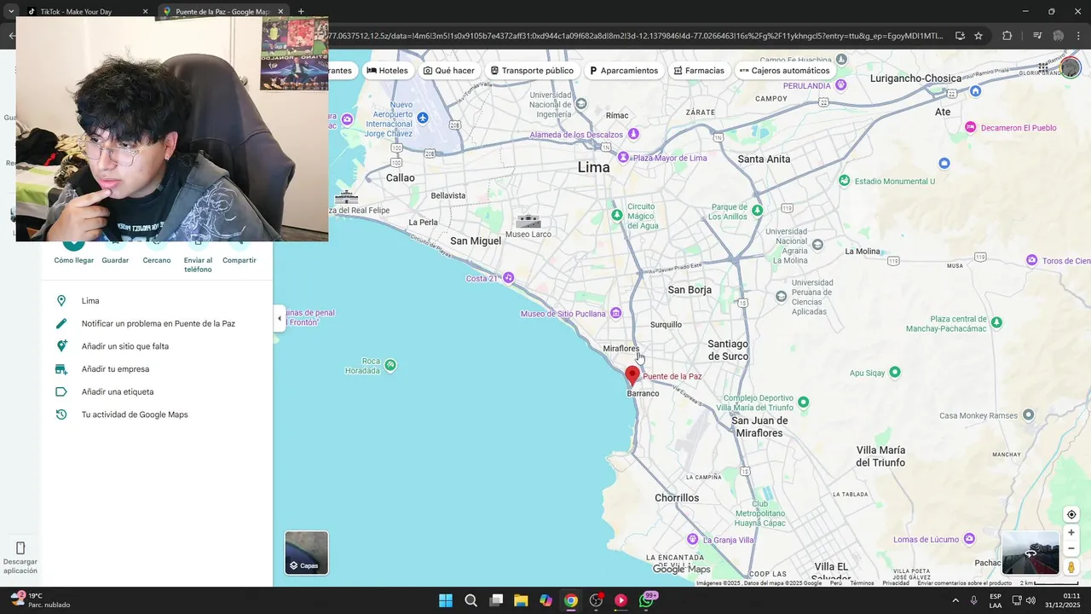This screenshot has height=614, width=1091.
Task: Click the Casa Monkey Ramses marker
Action: coord(1029,415)
